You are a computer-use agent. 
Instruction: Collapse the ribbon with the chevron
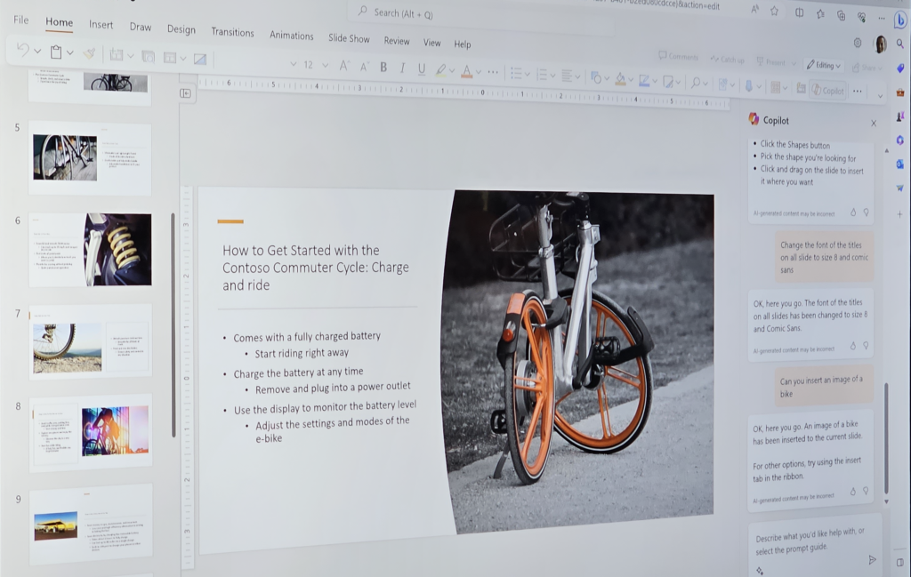(880, 96)
